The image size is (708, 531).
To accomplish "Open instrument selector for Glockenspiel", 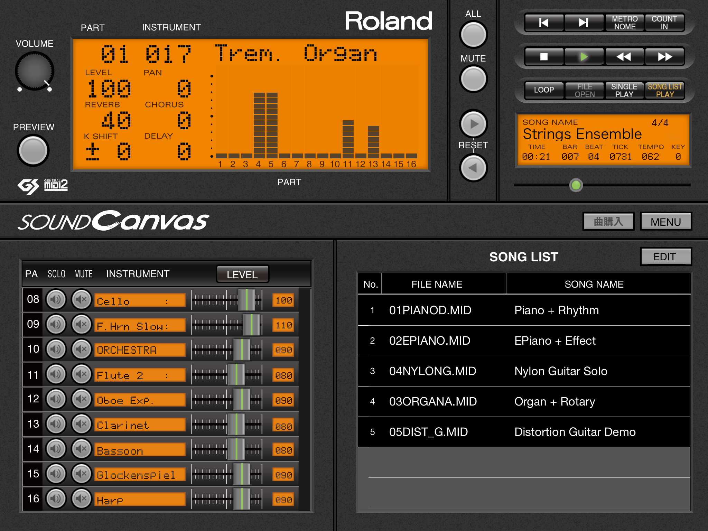I will (x=140, y=474).
